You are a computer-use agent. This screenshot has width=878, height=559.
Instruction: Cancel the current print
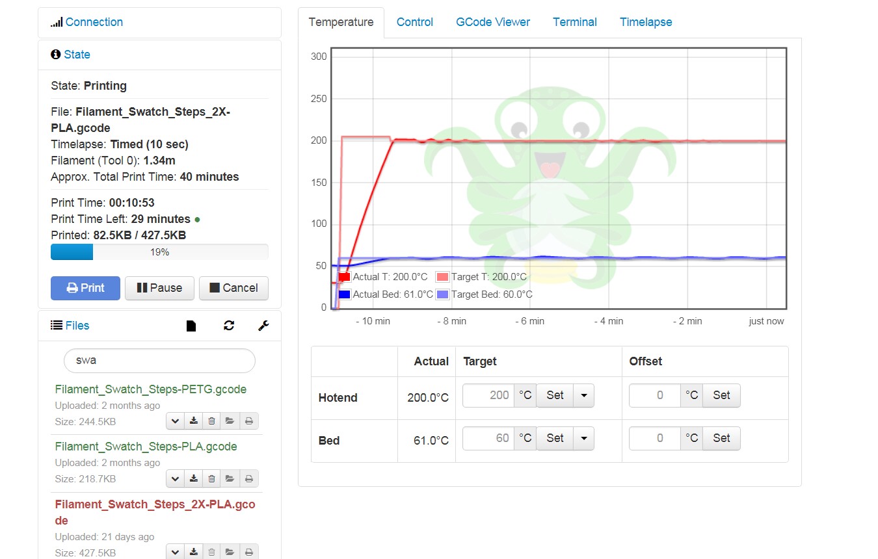(x=233, y=288)
